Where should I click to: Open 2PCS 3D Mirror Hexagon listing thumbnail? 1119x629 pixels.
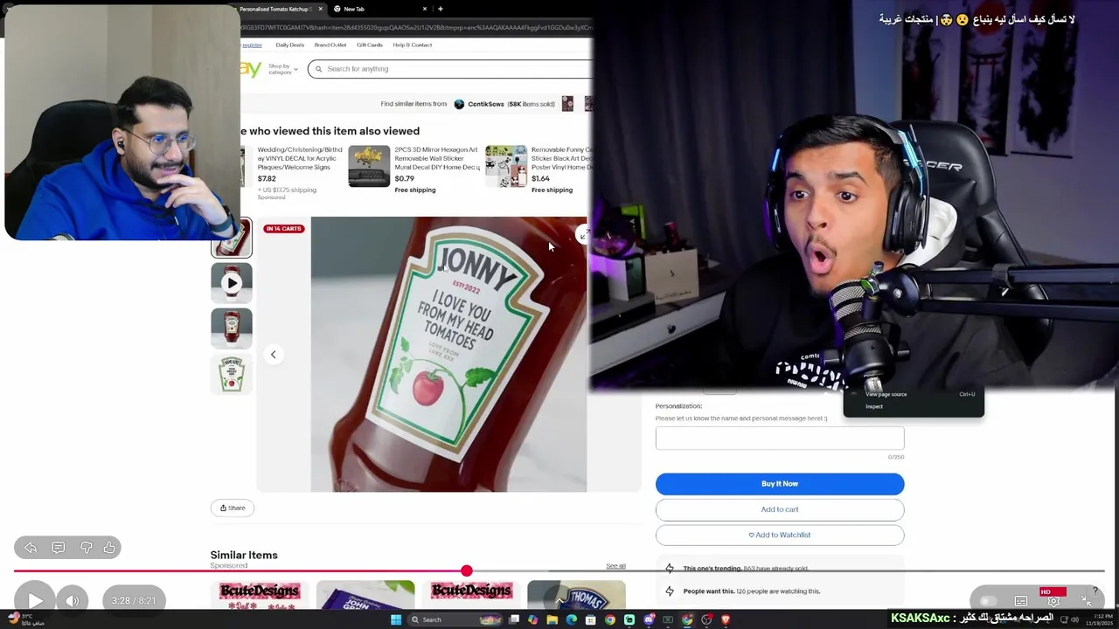tap(369, 166)
